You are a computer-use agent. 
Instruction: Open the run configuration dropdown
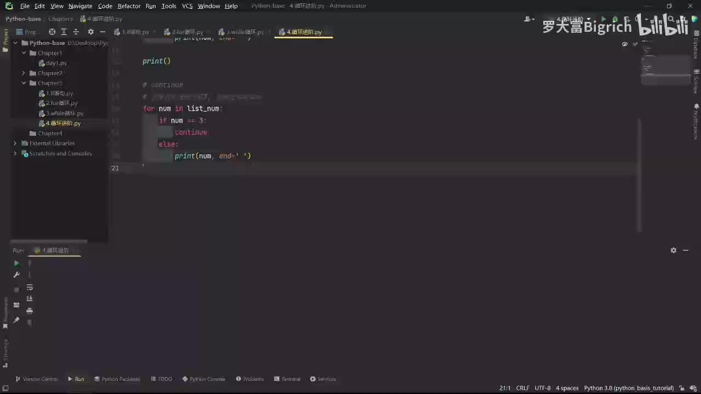coord(574,19)
